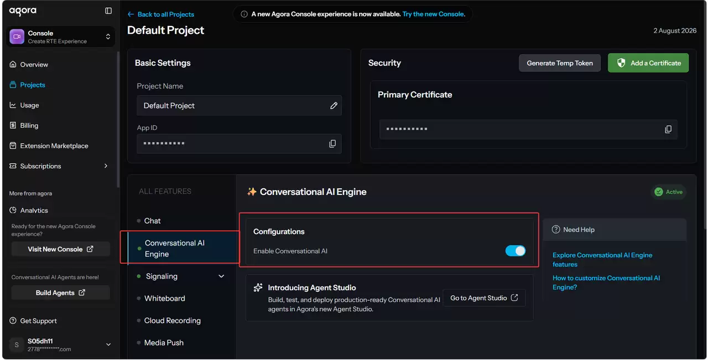Image resolution: width=708 pixels, height=360 pixels.
Task: Open Overview via home icon
Action: click(13, 65)
